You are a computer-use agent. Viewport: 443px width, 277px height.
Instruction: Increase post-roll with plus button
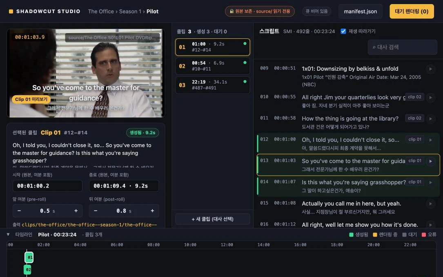click(152, 211)
